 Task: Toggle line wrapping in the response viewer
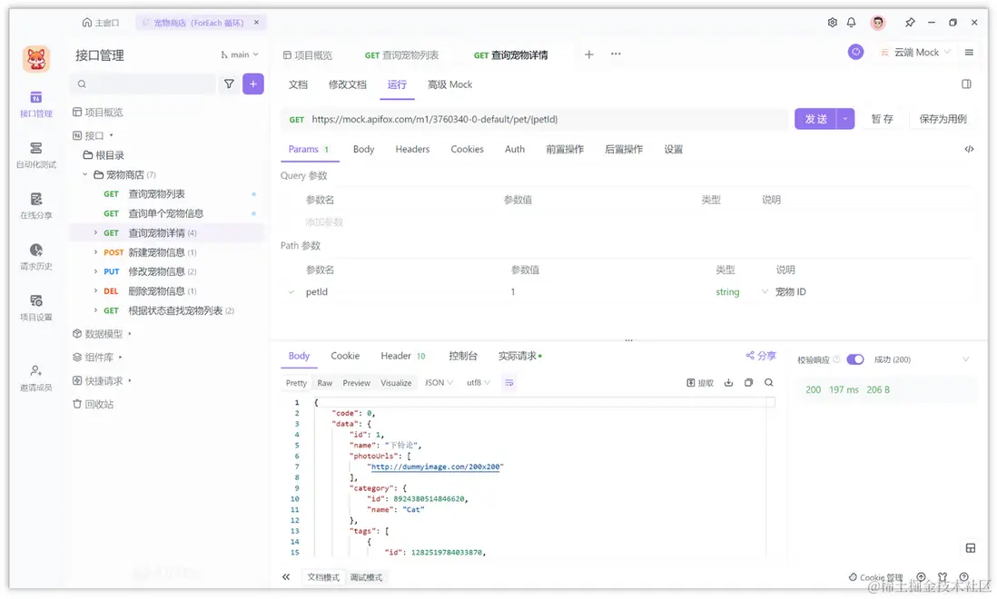pyautogui.click(x=508, y=382)
